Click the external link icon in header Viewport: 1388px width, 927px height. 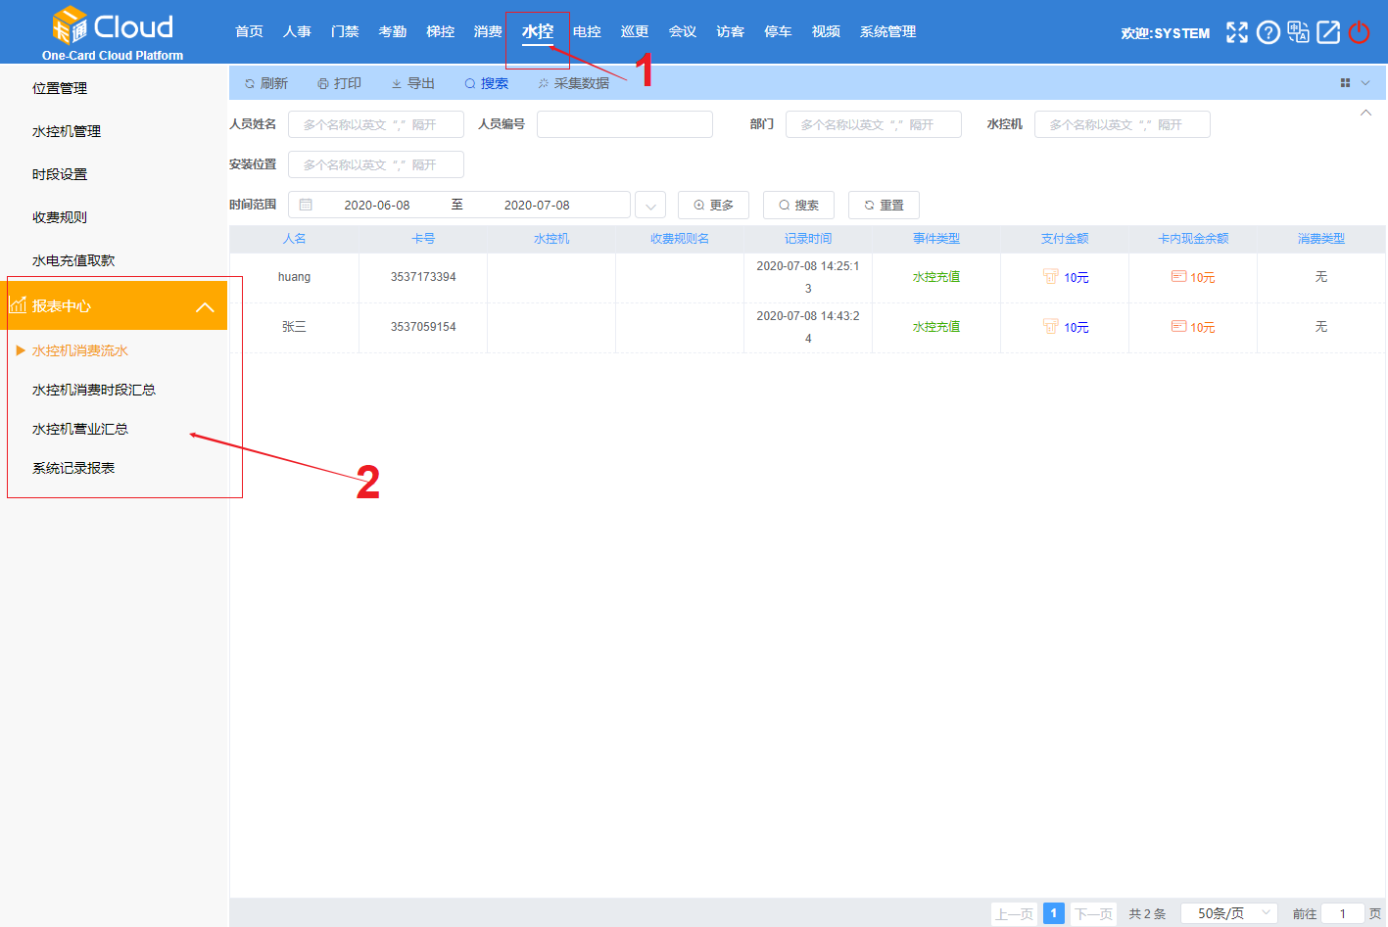click(1328, 32)
